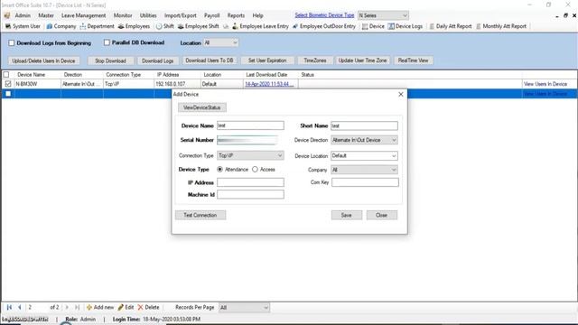Save the new device
The image size is (578, 325).
point(347,215)
